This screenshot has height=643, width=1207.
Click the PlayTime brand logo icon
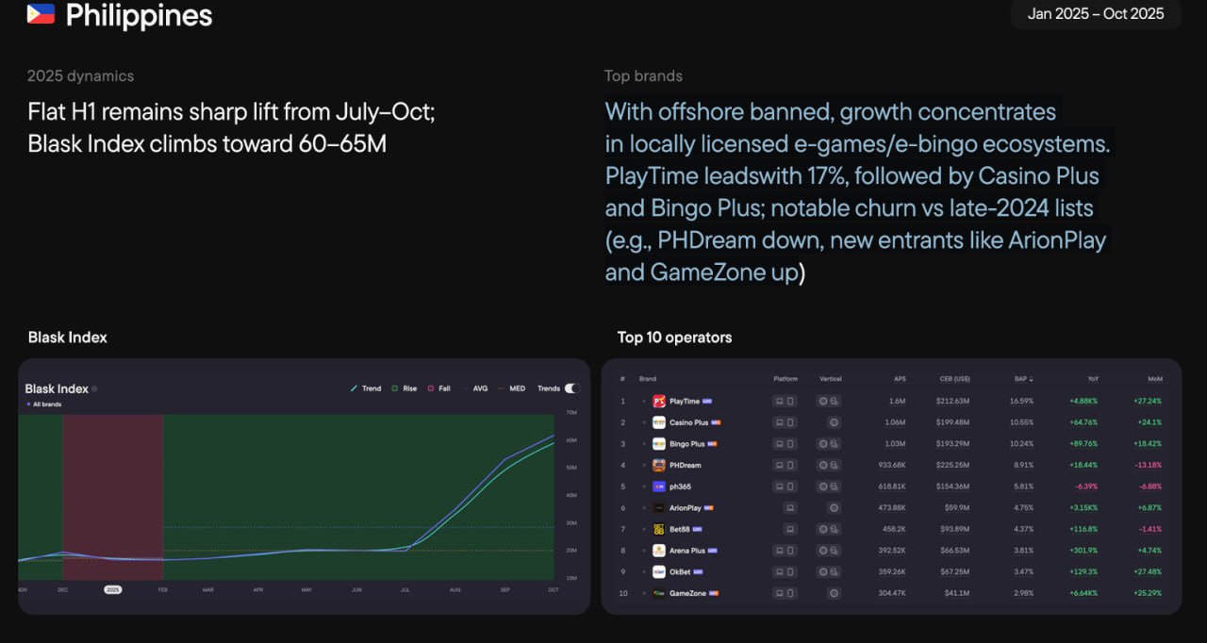coord(659,402)
